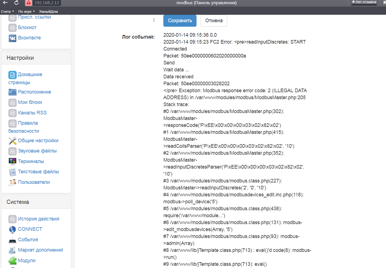Click the Общие настройки tools icon
Screen dimensions: 386x268
coord(13,141)
